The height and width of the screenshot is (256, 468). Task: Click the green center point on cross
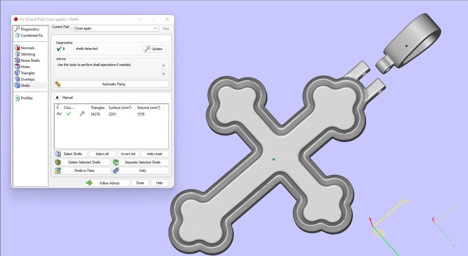click(x=274, y=159)
